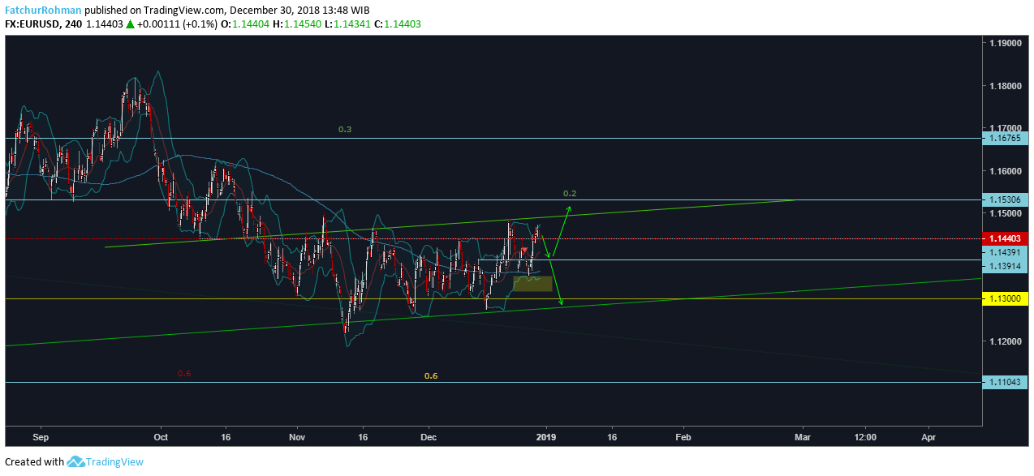This screenshot has width=1034, height=476.
Task: Click the Apr date label on time axis
Action: [929, 437]
